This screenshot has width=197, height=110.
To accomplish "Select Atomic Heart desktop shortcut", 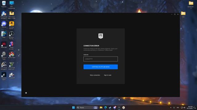I will coord(12,55).
